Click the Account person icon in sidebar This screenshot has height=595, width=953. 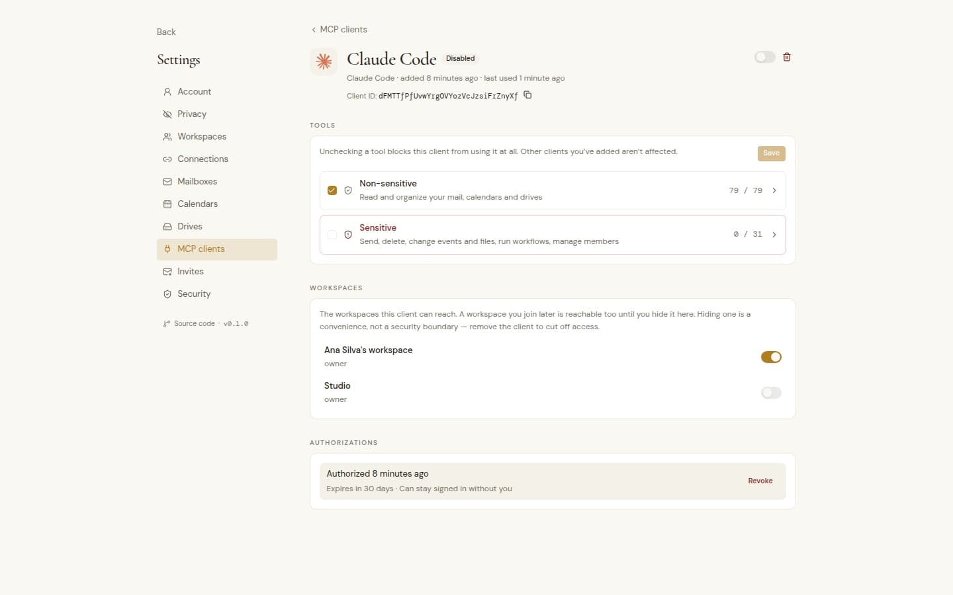(167, 92)
